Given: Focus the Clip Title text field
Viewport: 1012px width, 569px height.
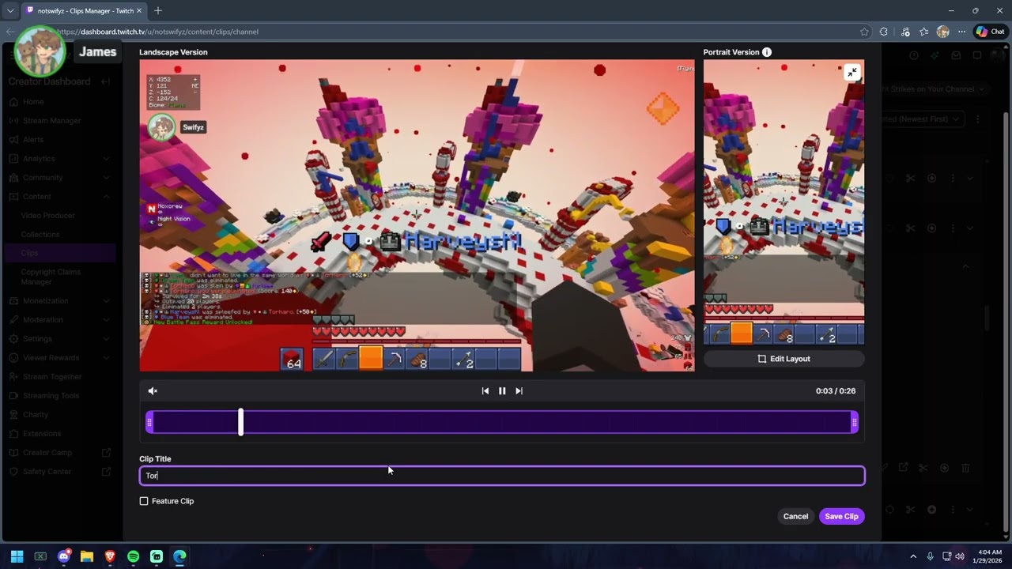Looking at the screenshot, I should (502, 476).
